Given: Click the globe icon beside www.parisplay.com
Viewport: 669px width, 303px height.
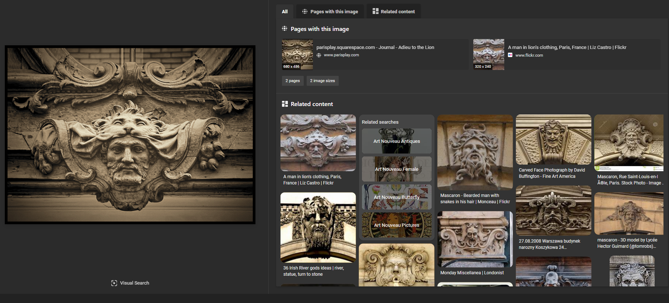Looking at the screenshot, I should coord(319,55).
